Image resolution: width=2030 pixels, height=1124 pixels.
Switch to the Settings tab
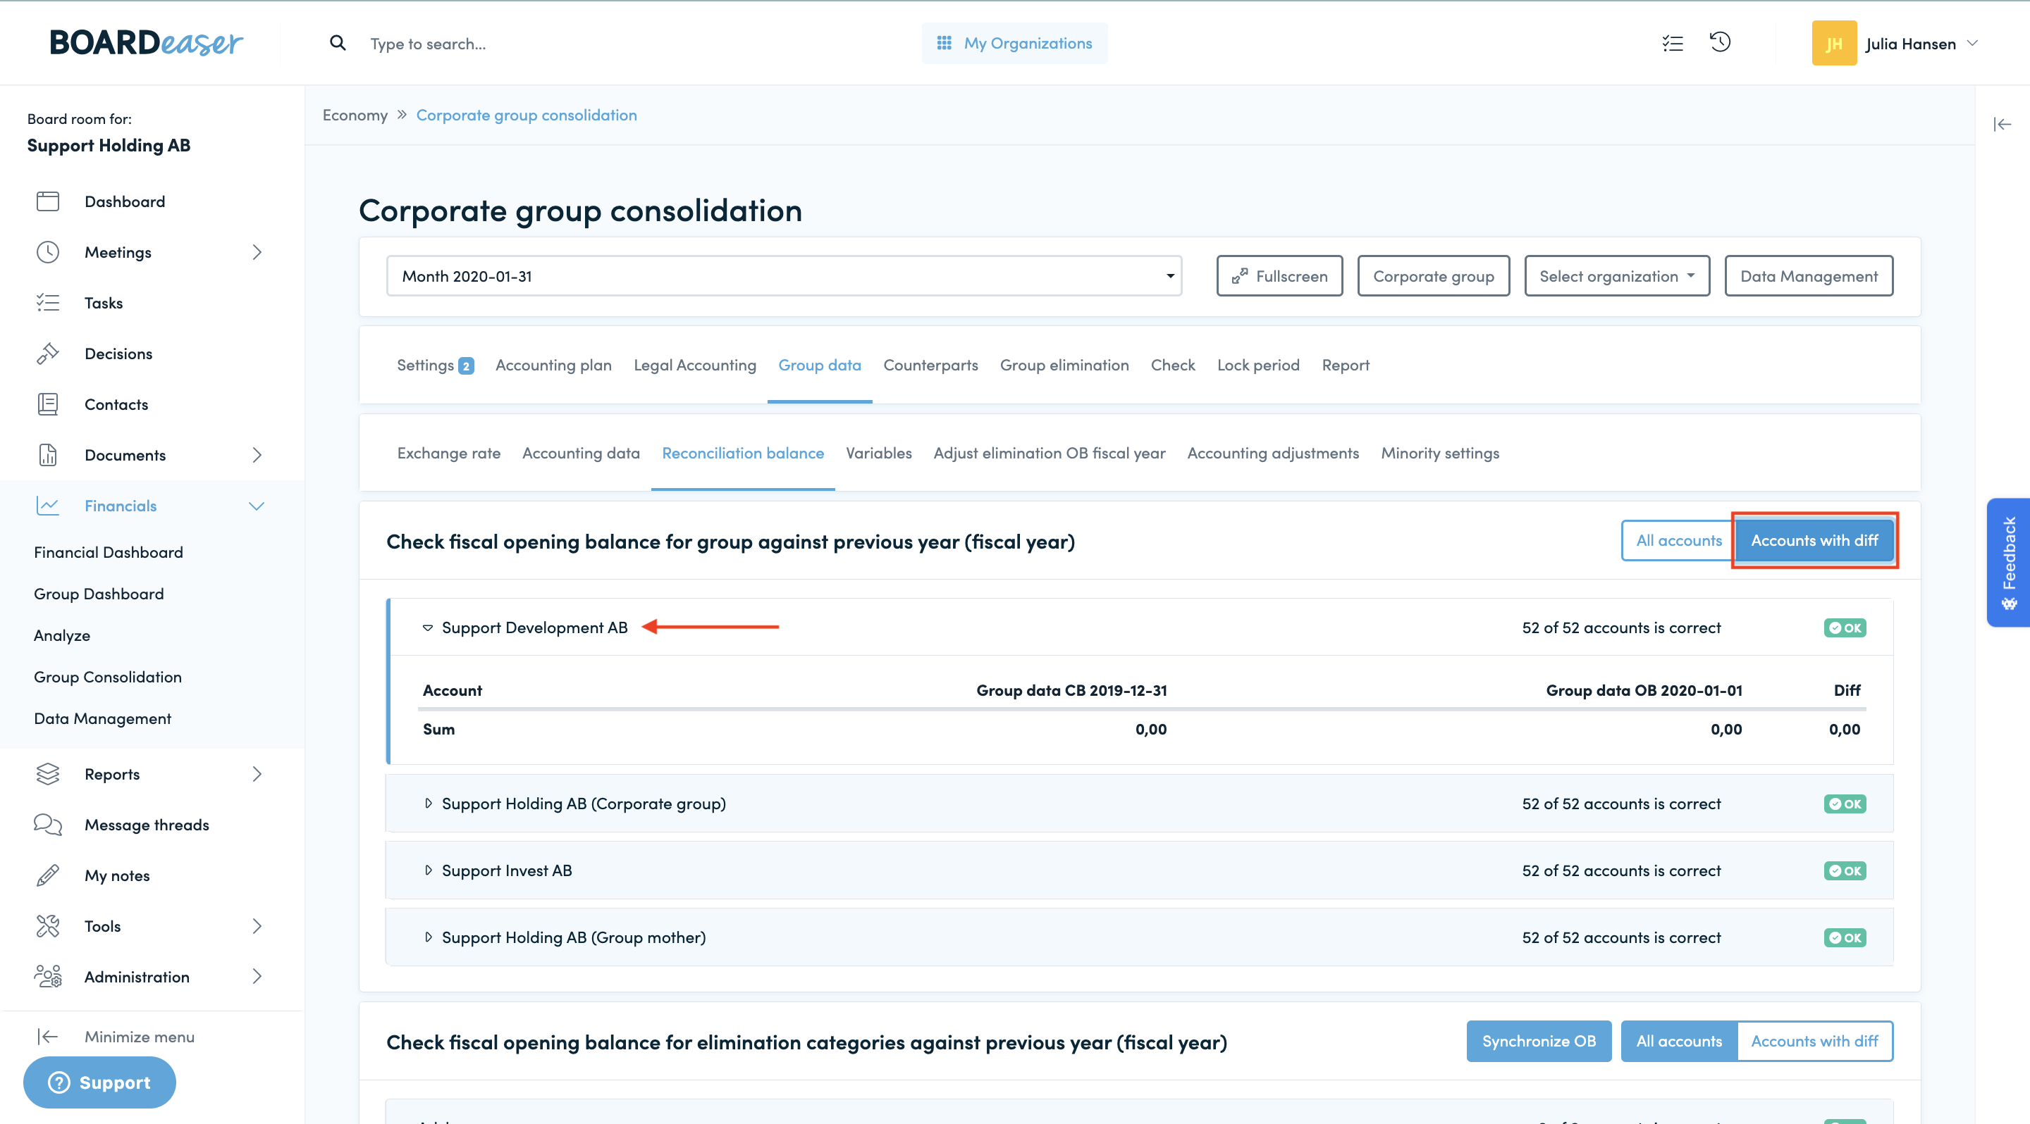tap(435, 366)
